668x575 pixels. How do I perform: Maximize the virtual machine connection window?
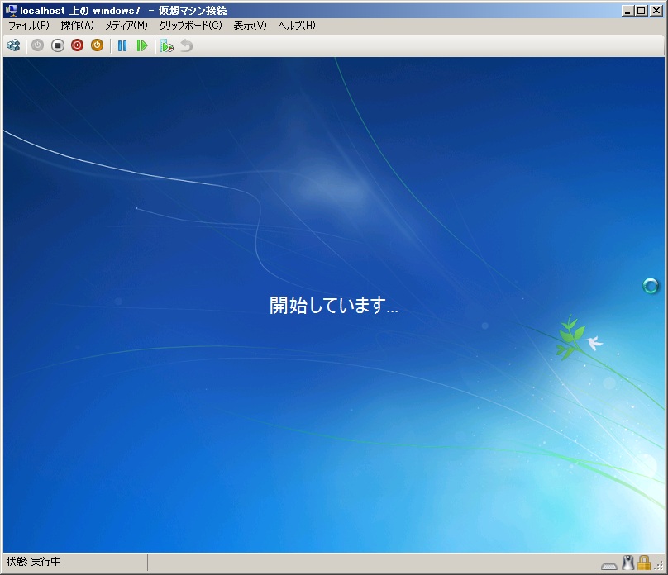tap(641, 11)
